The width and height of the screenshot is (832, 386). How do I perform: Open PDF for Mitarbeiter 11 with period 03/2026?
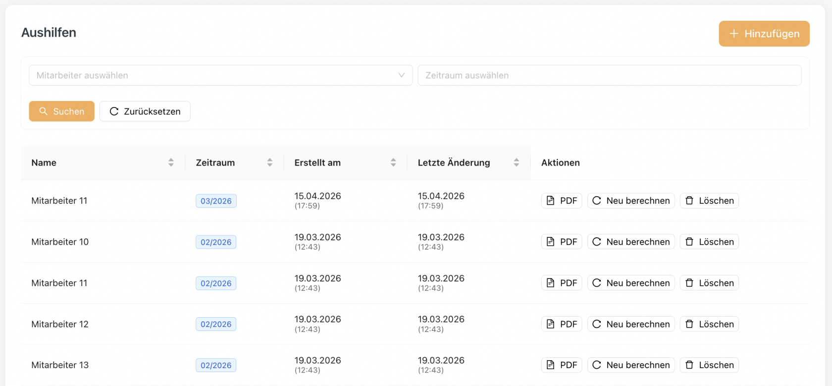point(562,201)
